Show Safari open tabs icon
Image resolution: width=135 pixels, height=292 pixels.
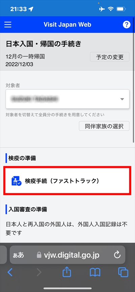coord(123,272)
